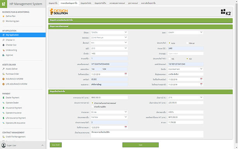Click the Dealer Payment dollar icon

[x=3, y=98]
